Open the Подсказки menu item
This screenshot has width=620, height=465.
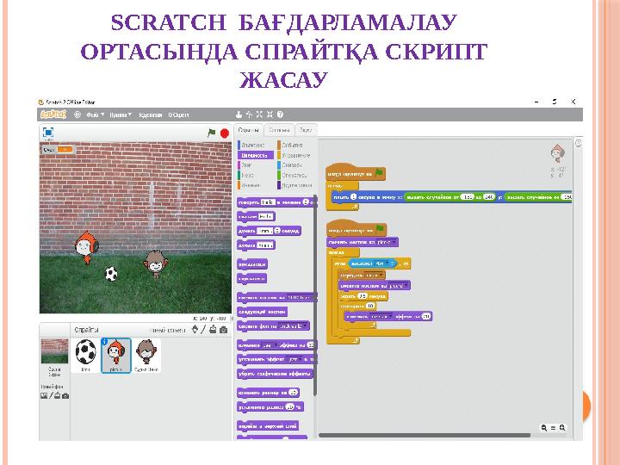(151, 115)
